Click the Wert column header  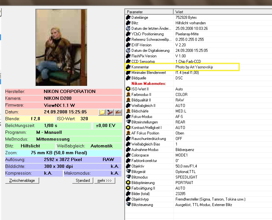(x=223, y=12)
